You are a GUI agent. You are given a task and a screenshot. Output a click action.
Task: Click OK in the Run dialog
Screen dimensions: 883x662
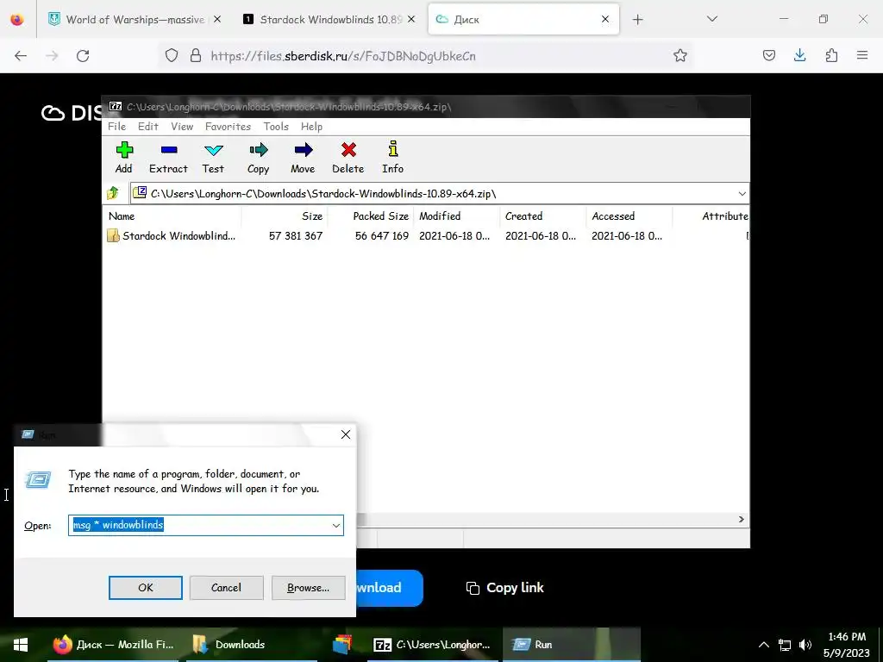[x=145, y=588]
